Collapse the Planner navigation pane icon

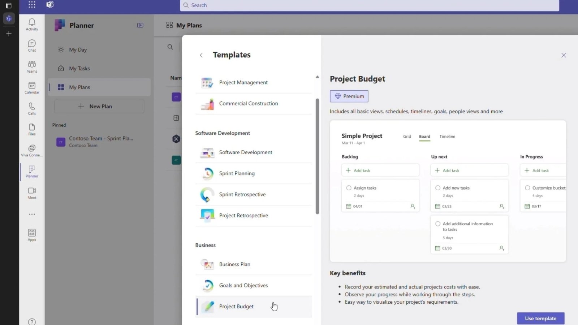(x=140, y=25)
